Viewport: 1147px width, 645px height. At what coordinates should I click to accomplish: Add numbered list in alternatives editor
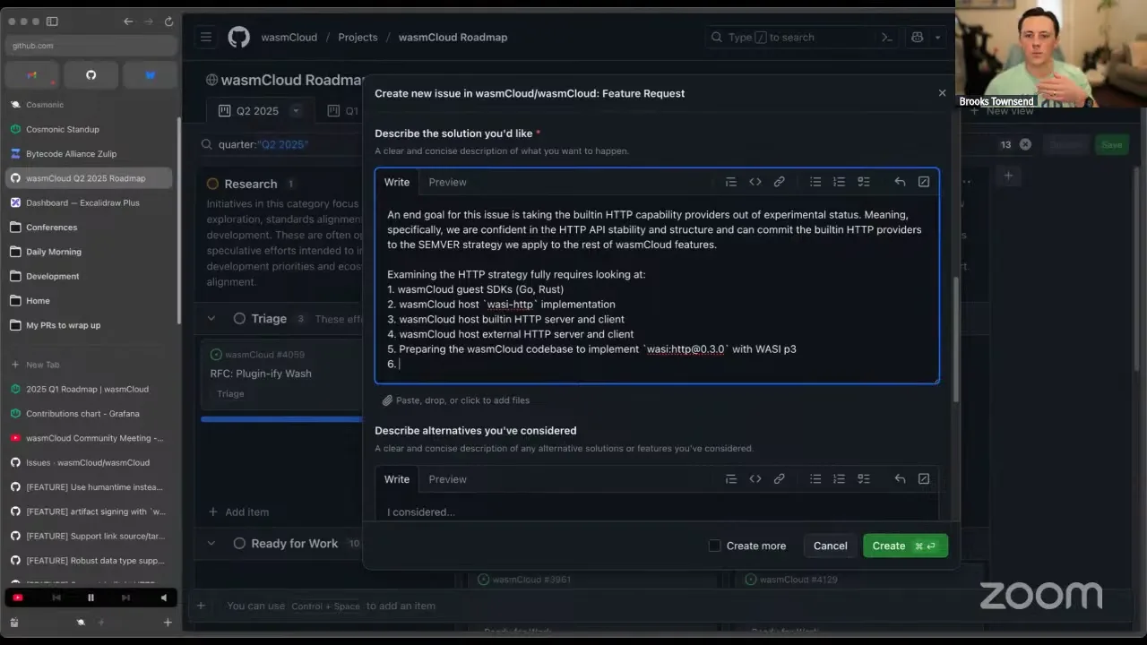pos(839,479)
